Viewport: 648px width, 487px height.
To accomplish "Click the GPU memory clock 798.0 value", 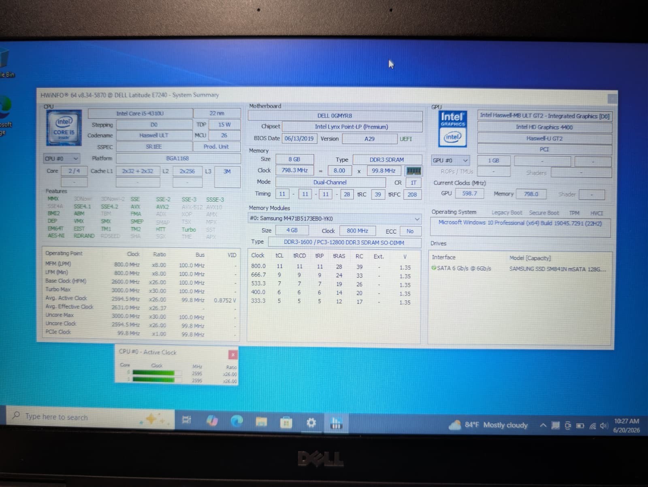I will click(531, 194).
